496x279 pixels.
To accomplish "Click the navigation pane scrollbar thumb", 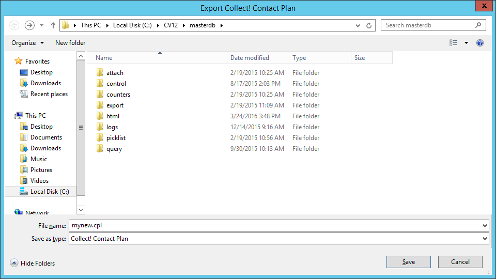I will point(81,128).
